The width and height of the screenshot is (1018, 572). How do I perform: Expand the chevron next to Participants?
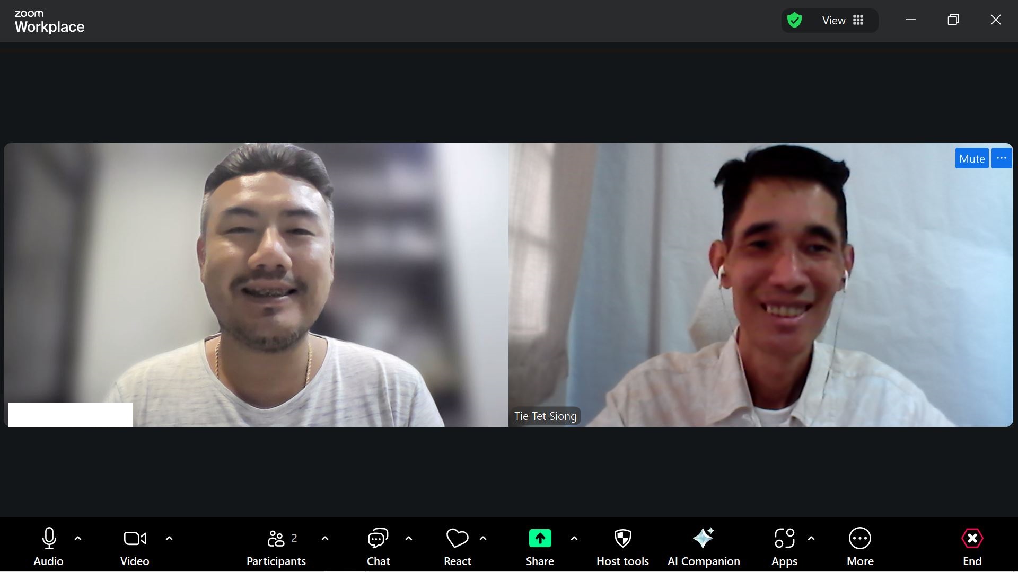coord(325,539)
